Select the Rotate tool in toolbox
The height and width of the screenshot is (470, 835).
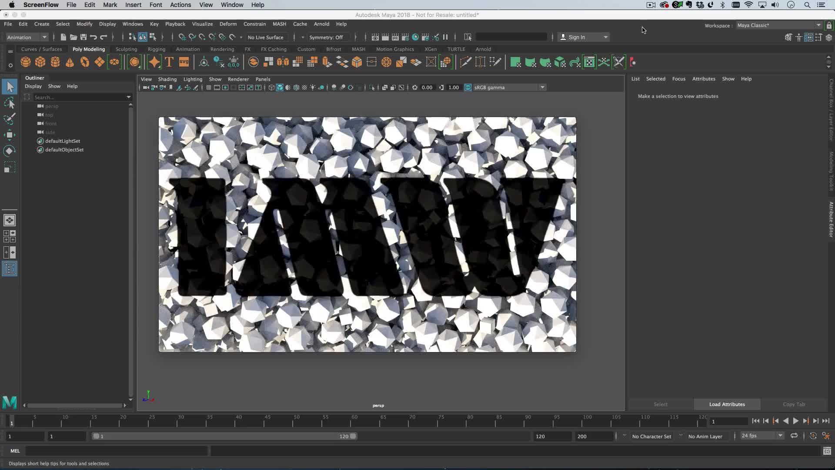click(10, 151)
